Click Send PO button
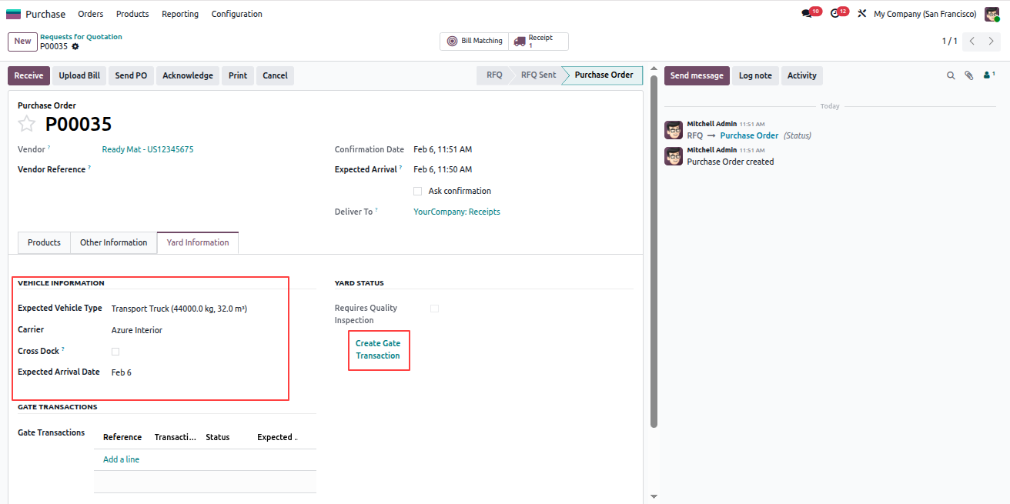Screen dimensions: 1010x504 click(x=131, y=75)
